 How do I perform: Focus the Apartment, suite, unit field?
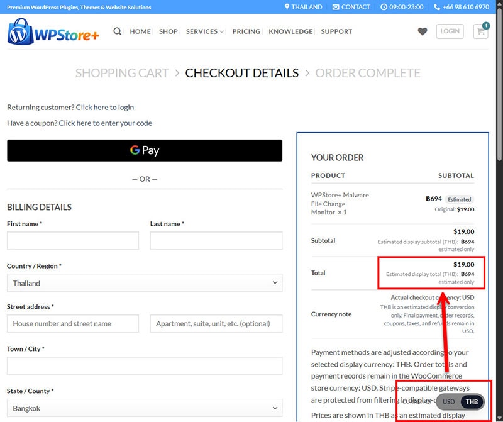(216, 323)
